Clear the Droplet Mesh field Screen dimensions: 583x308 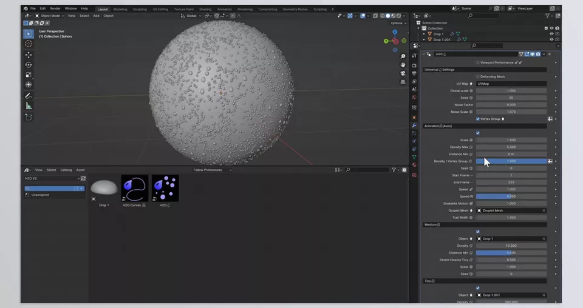click(x=544, y=211)
